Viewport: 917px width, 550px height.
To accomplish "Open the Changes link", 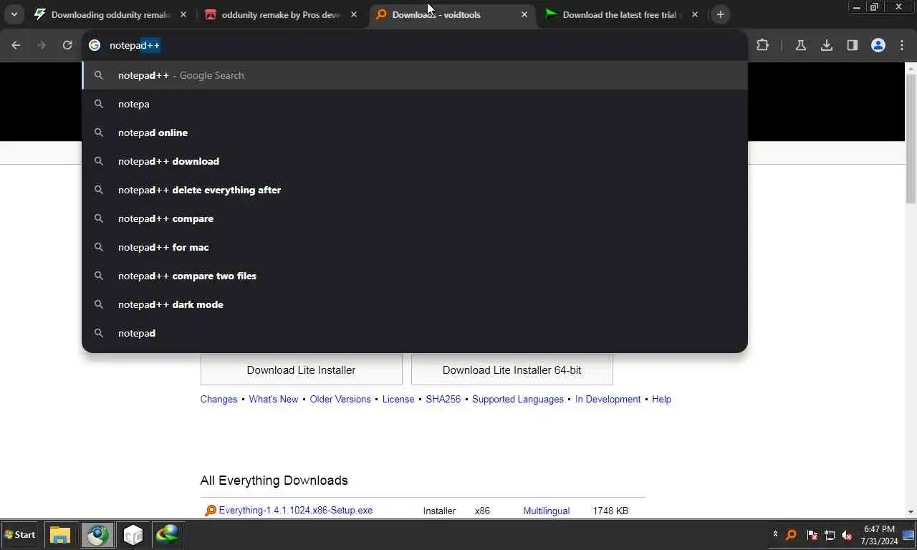I will 219,399.
